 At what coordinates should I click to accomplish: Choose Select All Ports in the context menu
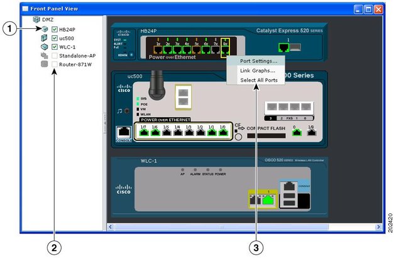256,80
